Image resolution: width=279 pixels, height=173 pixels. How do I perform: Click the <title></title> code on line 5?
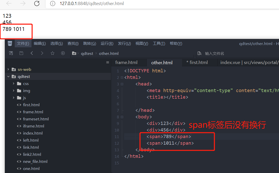point(167,97)
